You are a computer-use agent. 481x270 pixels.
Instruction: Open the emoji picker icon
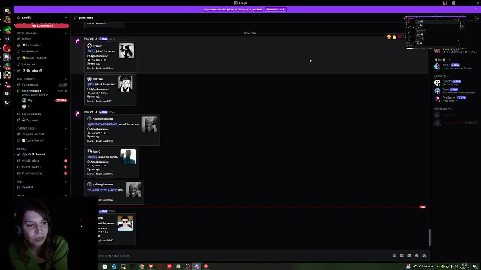pyautogui.click(x=417, y=256)
